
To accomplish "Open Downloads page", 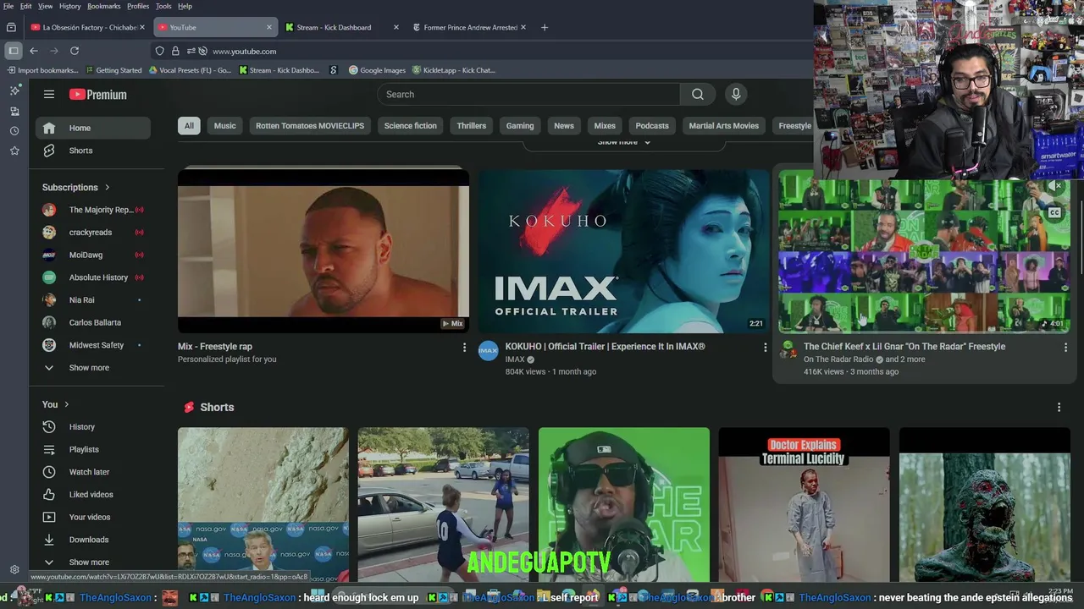I will (93, 540).
